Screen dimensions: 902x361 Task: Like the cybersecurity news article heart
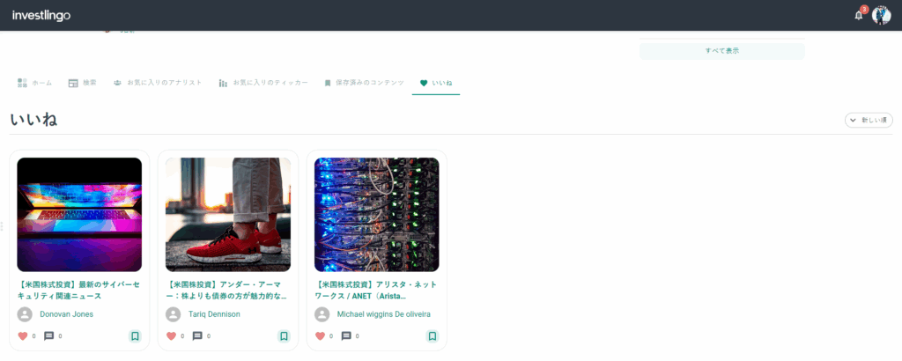(23, 335)
